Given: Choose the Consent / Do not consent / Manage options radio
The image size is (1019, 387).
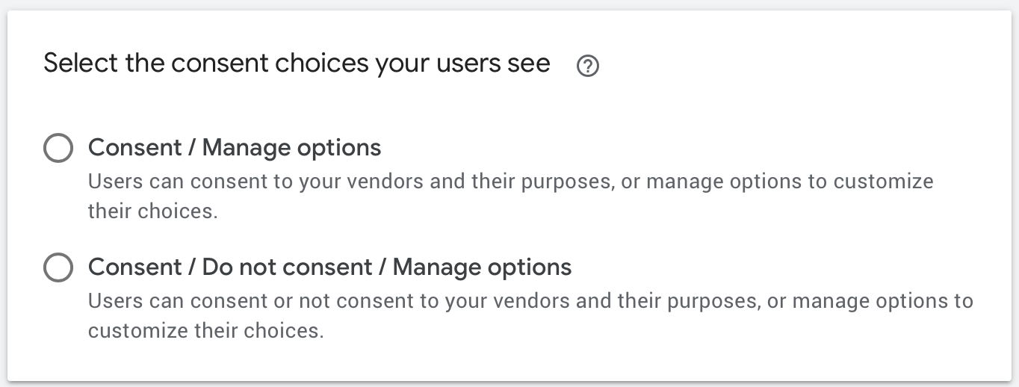Looking at the screenshot, I should tap(58, 267).
